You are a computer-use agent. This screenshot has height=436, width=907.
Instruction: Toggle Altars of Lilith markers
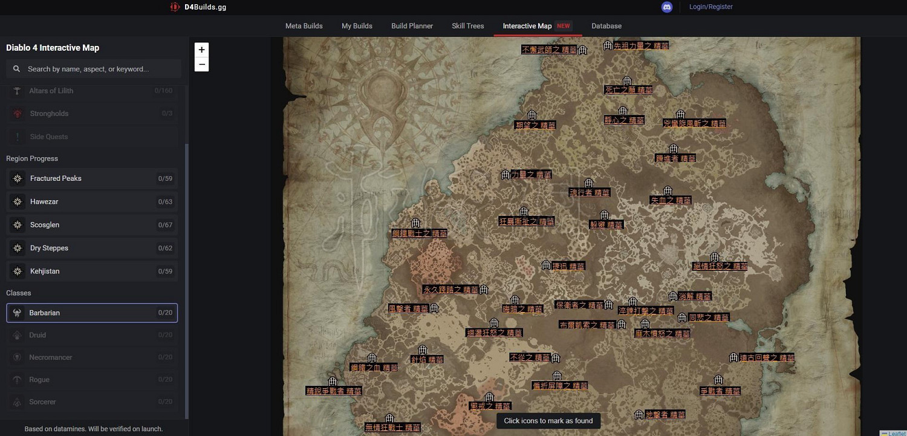pyautogui.click(x=92, y=91)
